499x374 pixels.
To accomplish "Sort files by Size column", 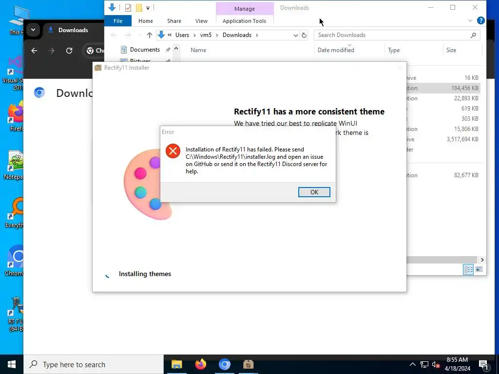I will [451, 50].
